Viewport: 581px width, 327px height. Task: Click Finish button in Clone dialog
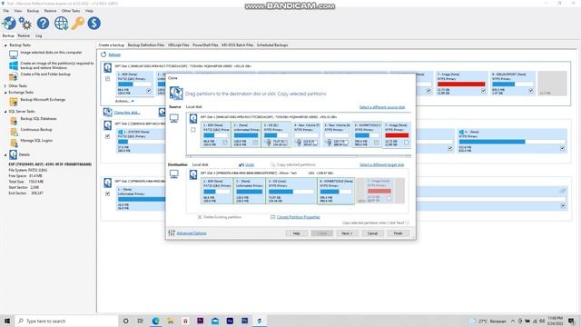coord(398,233)
